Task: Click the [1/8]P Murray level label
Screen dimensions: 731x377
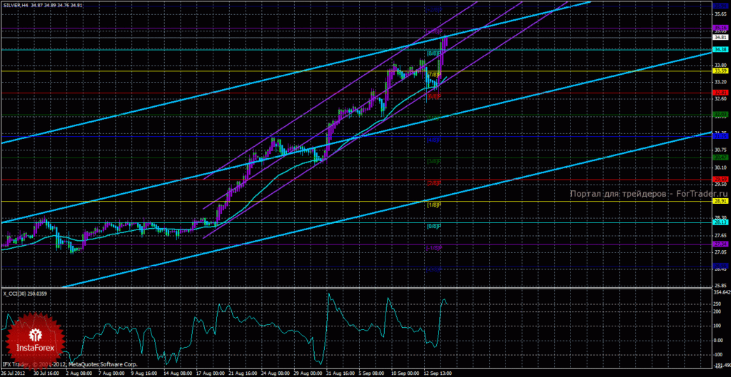Action: tap(433, 205)
